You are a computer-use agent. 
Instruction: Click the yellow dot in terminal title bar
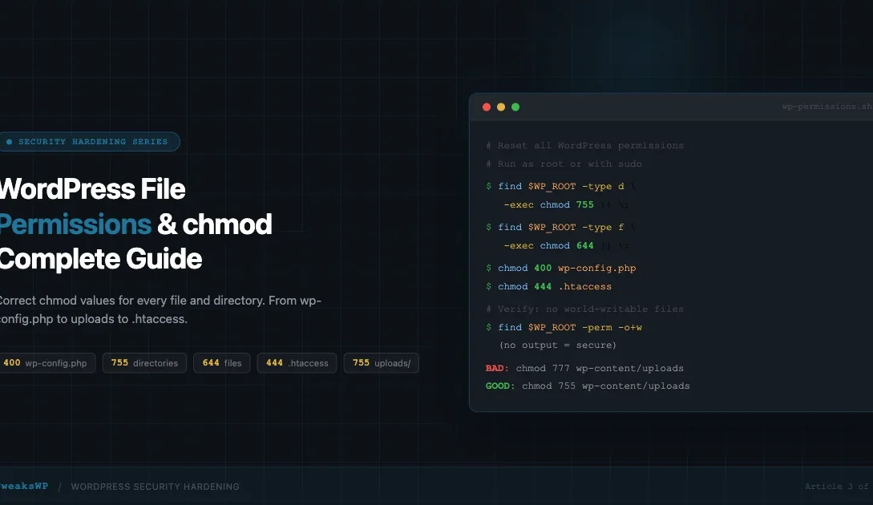(501, 107)
